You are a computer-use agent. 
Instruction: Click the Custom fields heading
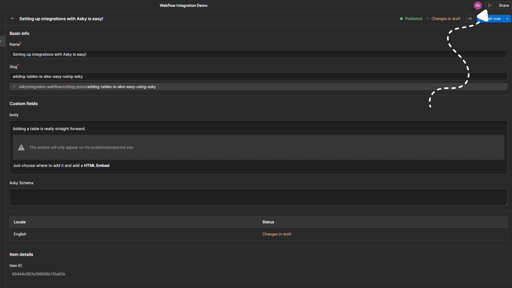click(x=24, y=104)
